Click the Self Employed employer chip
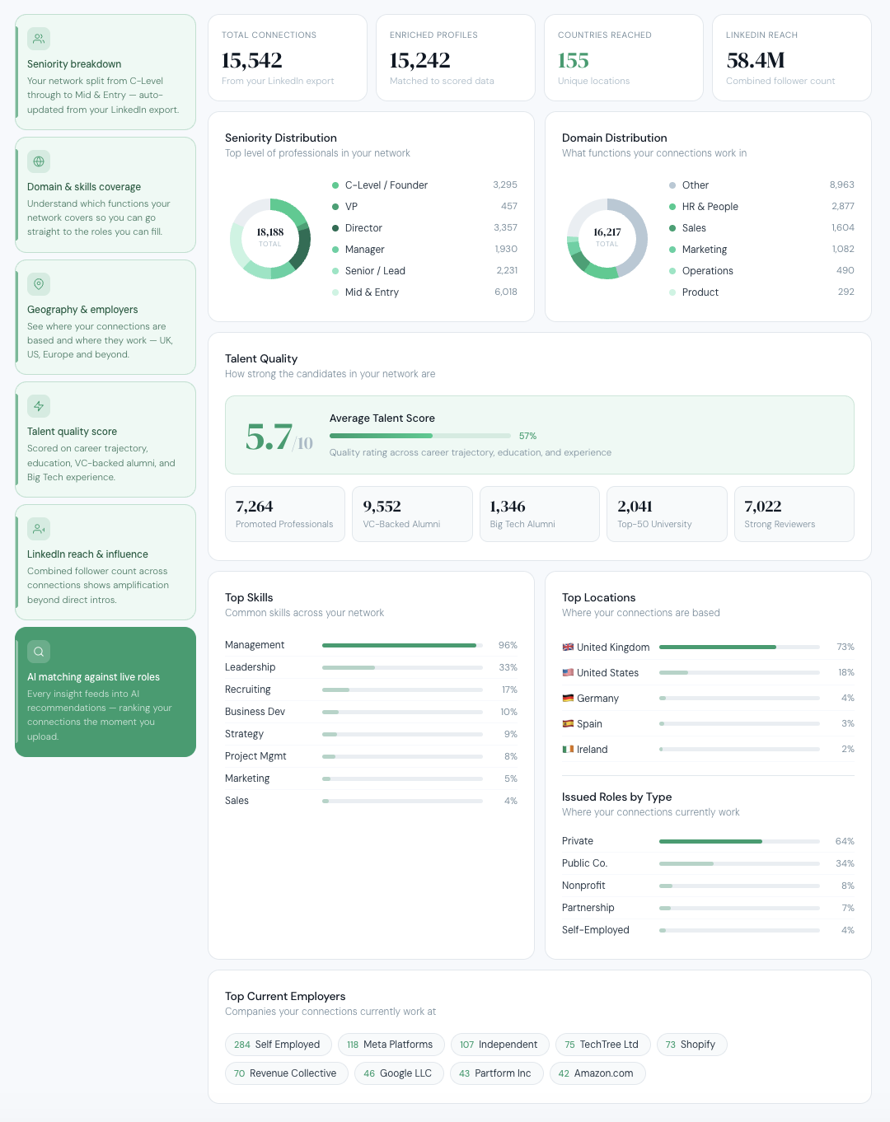 [277, 1045]
